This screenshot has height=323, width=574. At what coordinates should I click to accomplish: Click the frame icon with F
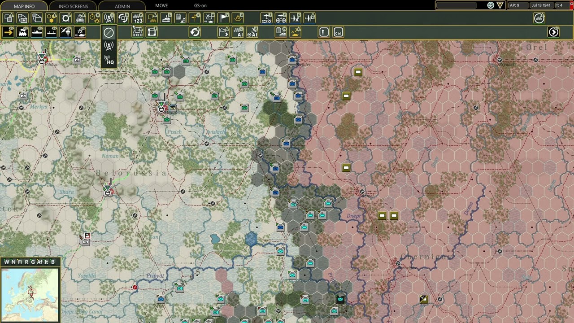152,32
